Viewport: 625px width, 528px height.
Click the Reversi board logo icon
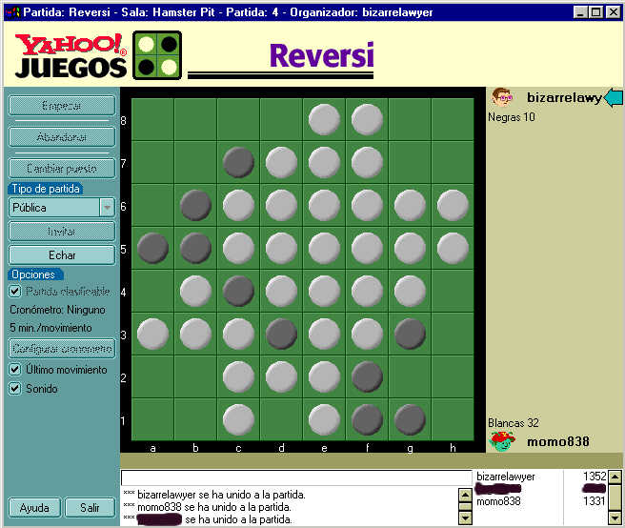click(x=157, y=55)
